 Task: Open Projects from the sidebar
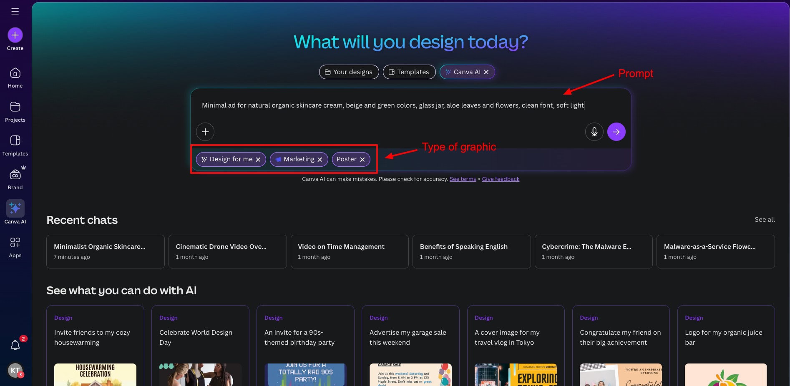(15, 112)
